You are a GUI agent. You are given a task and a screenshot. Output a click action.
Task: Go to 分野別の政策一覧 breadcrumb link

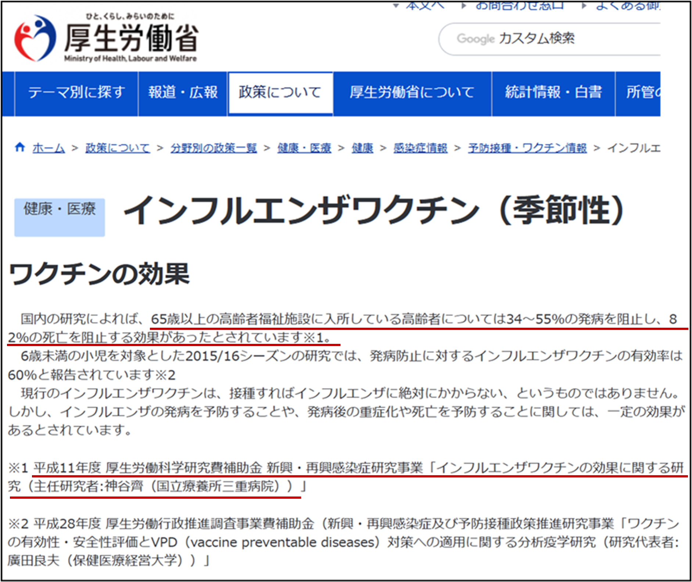click(x=214, y=148)
